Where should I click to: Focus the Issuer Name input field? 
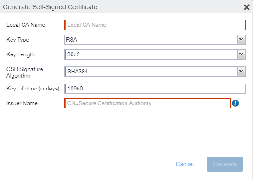click(x=147, y=103)
